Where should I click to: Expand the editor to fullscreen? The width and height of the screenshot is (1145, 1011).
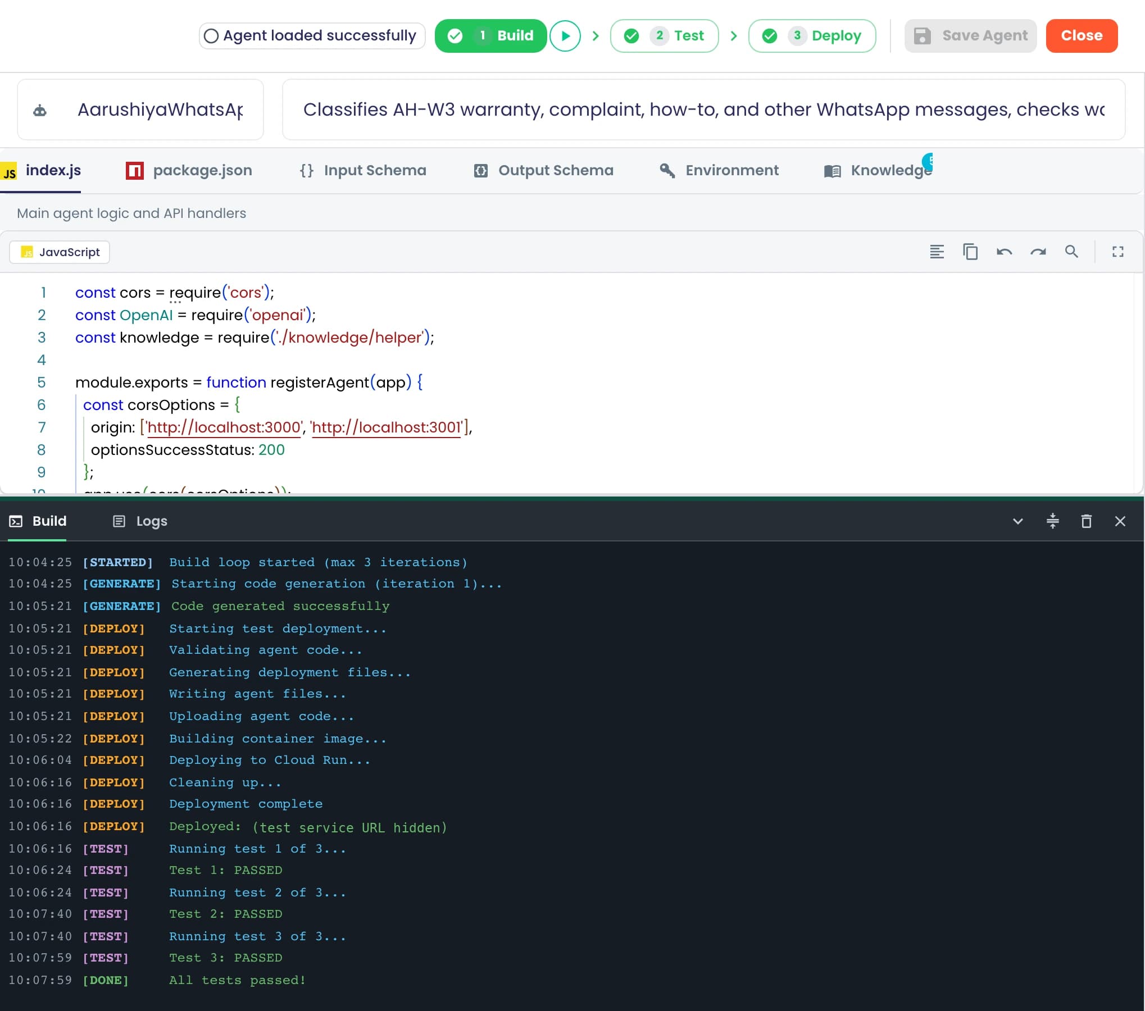pos(1118,252)
